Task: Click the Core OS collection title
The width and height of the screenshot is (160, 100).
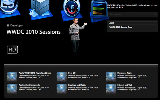Action: pyautogui.click(x=72, y=73)
